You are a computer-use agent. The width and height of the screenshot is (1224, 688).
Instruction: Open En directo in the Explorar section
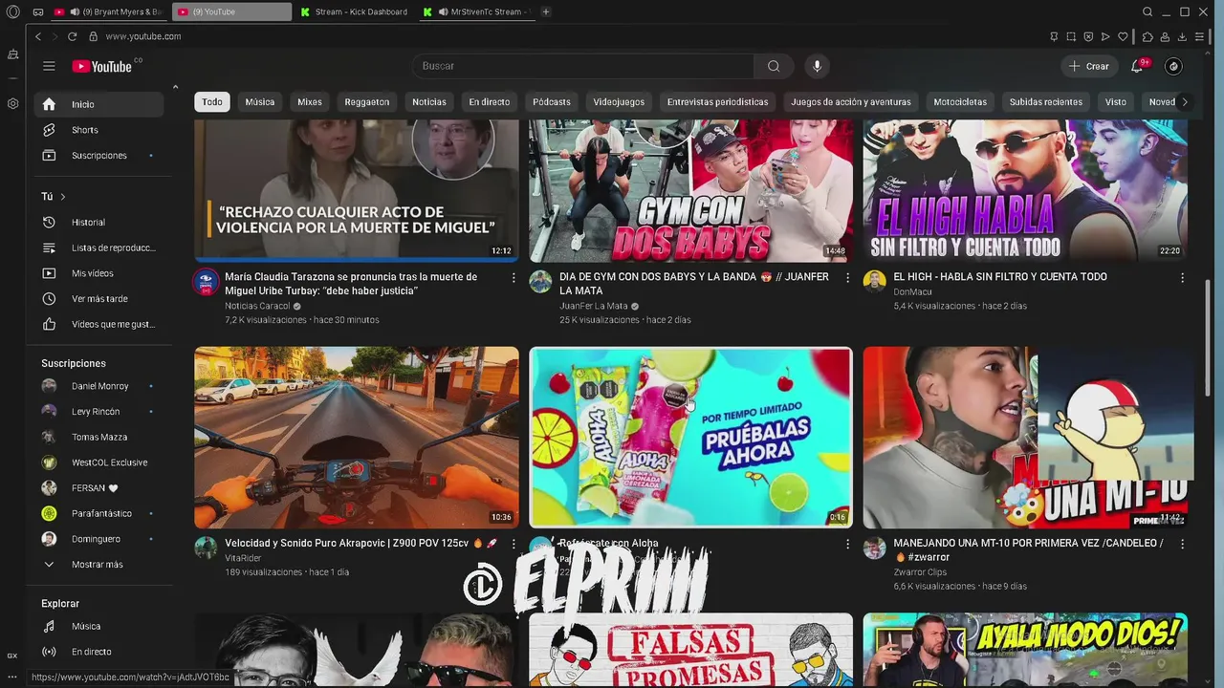click(99, 652)
